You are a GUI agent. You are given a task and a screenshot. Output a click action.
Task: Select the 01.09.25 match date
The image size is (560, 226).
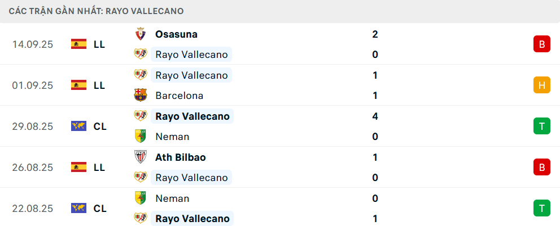click(x=33, y=85)
